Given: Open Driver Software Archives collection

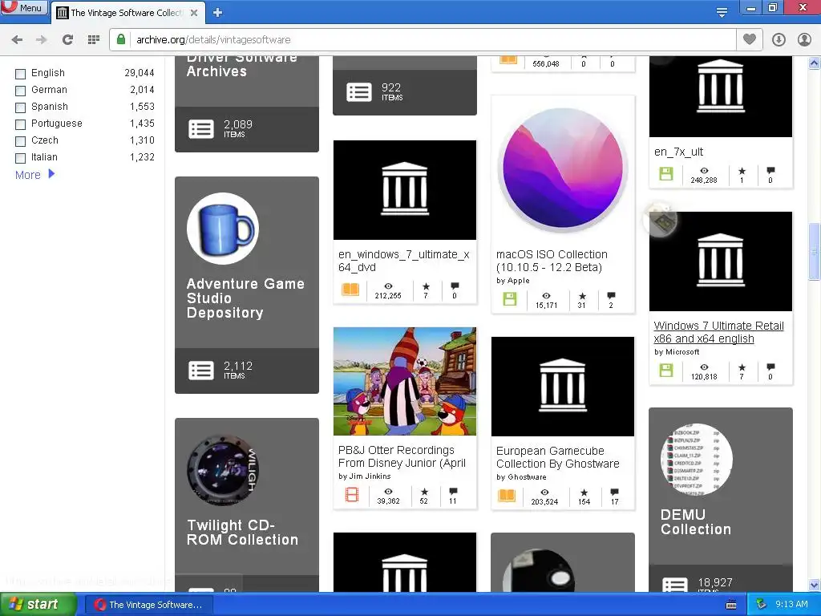Looking at the screenshot, I should click(242, 66).
